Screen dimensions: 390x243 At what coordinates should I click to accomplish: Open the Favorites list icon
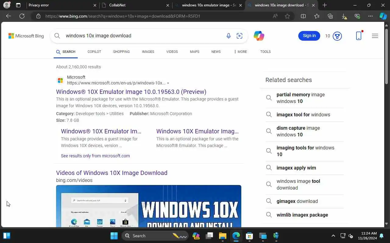click(x=317, y=16)
